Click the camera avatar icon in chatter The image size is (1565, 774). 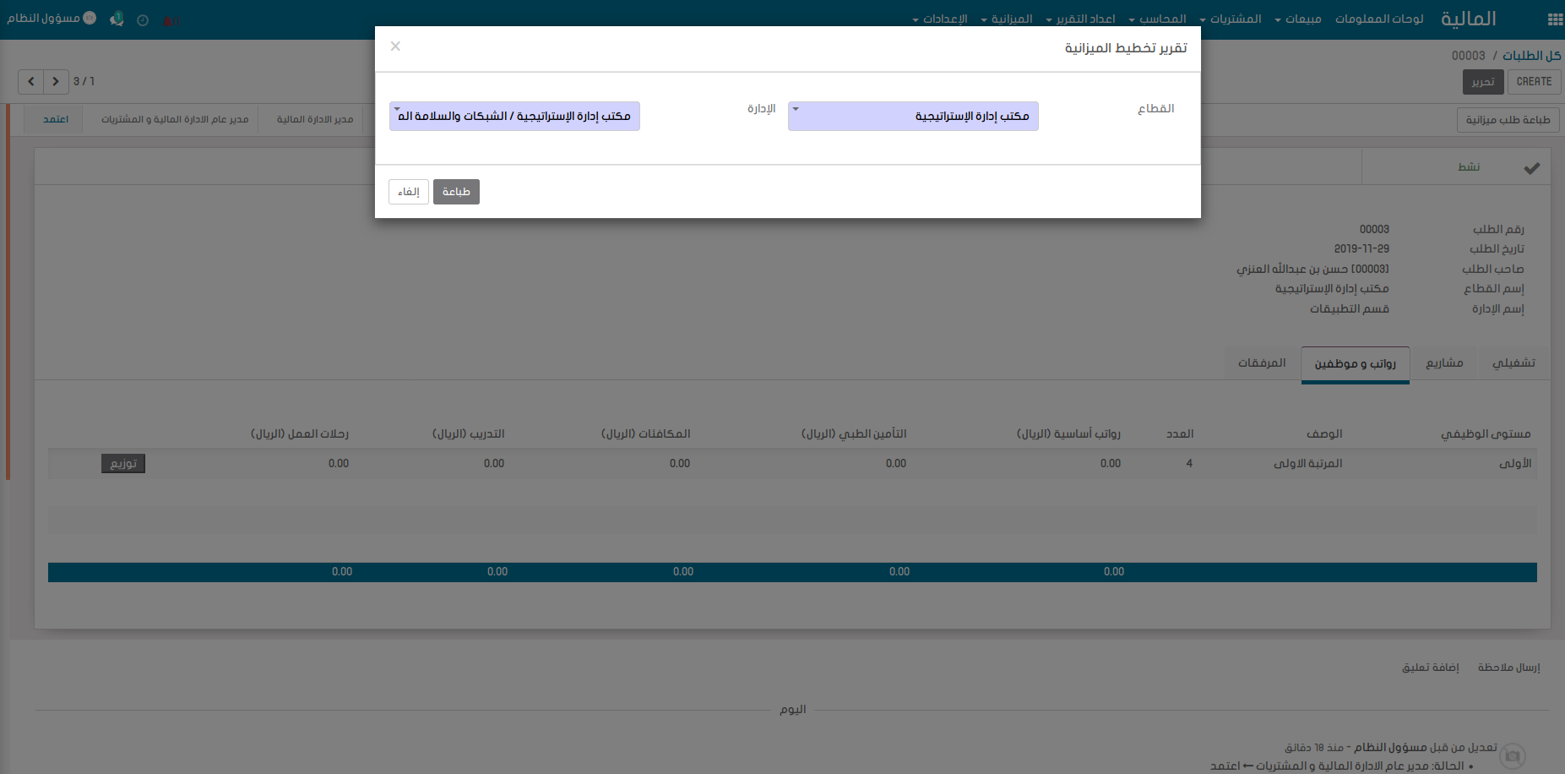(1513, 755)
